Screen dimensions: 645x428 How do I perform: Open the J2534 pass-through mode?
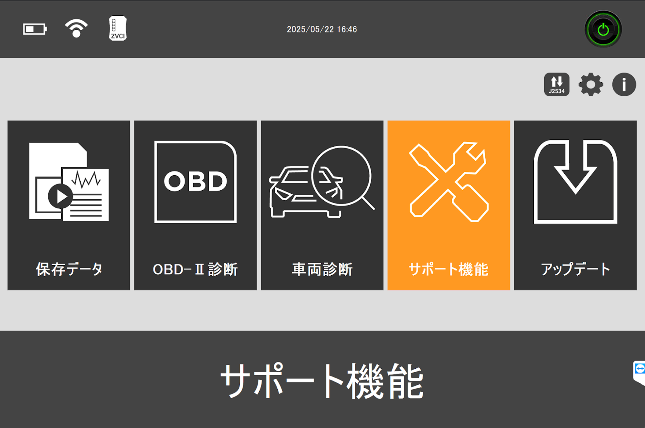pos(556,85)
